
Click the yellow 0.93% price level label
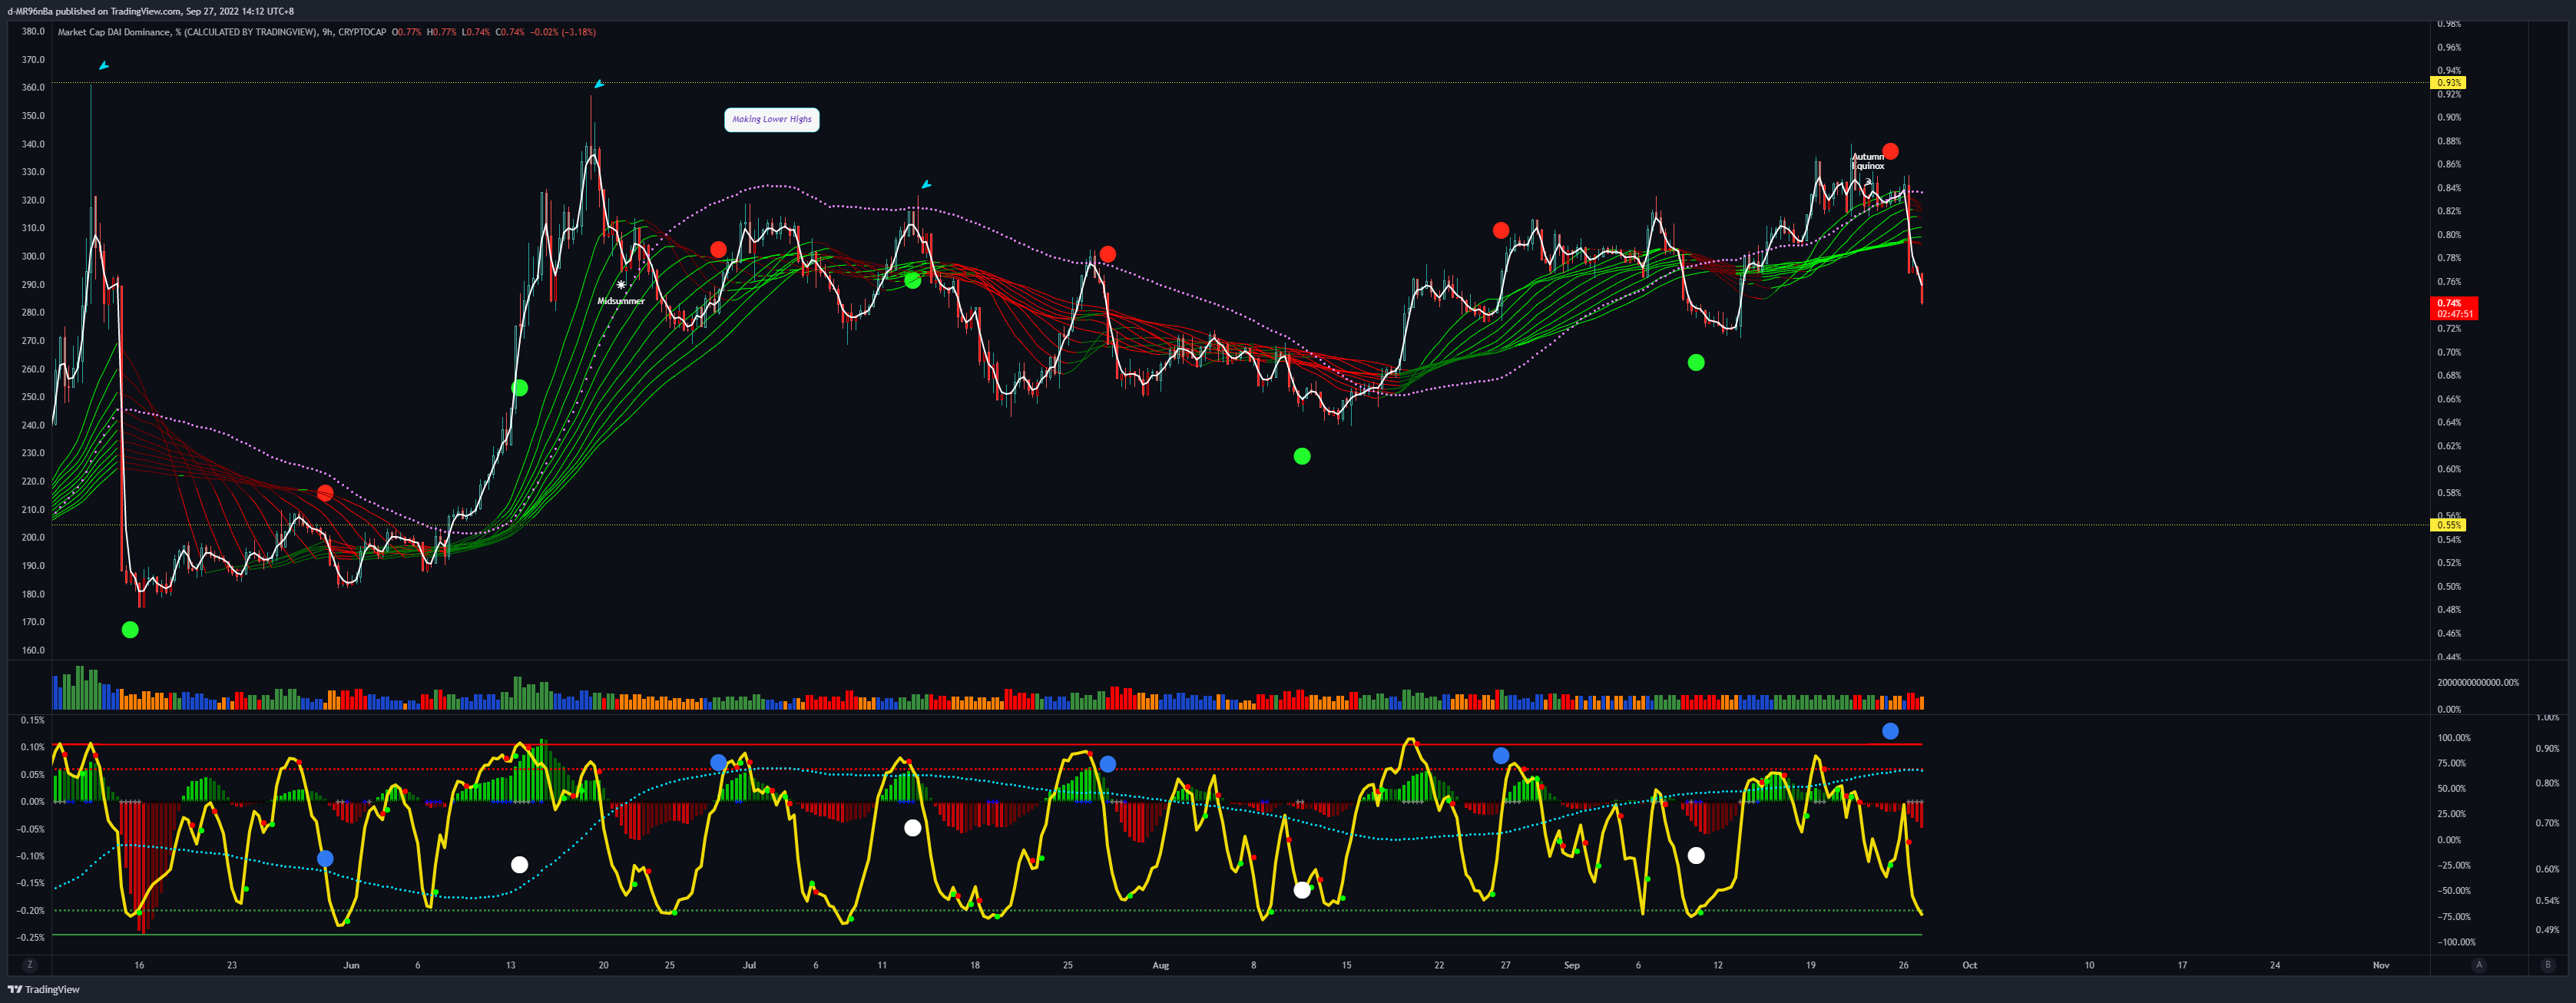click(x=2448, y=83)
